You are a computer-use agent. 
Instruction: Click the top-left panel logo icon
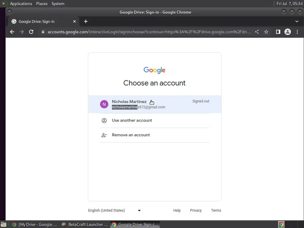point(5,4)
